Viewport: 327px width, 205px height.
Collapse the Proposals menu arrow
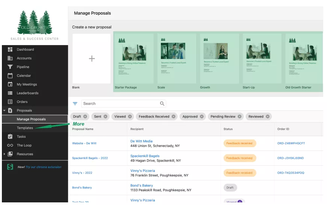(4, 111)
